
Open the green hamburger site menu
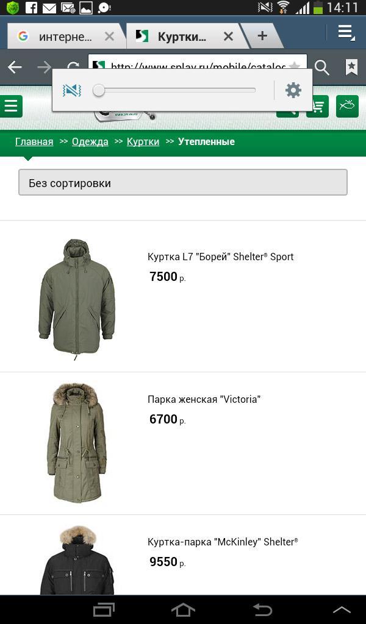point(11,106)
